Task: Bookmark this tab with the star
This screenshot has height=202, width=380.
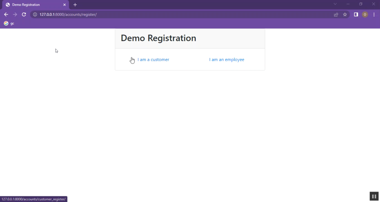Action: 345,15
